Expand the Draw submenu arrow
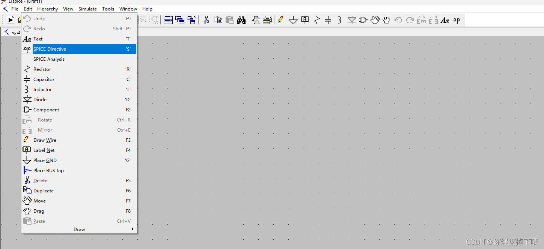The width and height of the screenshot is (544, 249). coord(133,229)
